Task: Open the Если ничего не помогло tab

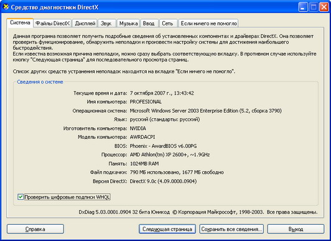Action: 209,24
